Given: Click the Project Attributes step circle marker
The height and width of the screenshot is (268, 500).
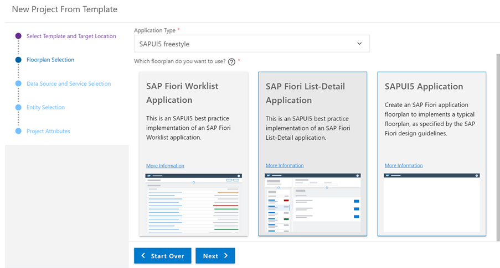Looking at the screenshot, I should [x=18, y=131].
